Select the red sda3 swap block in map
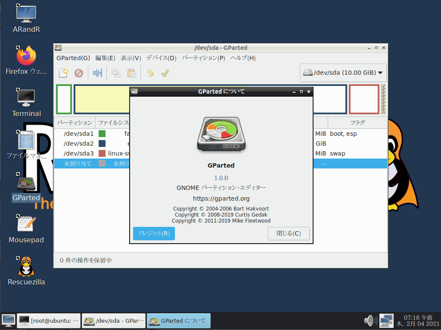 click(x=364, y=99)
